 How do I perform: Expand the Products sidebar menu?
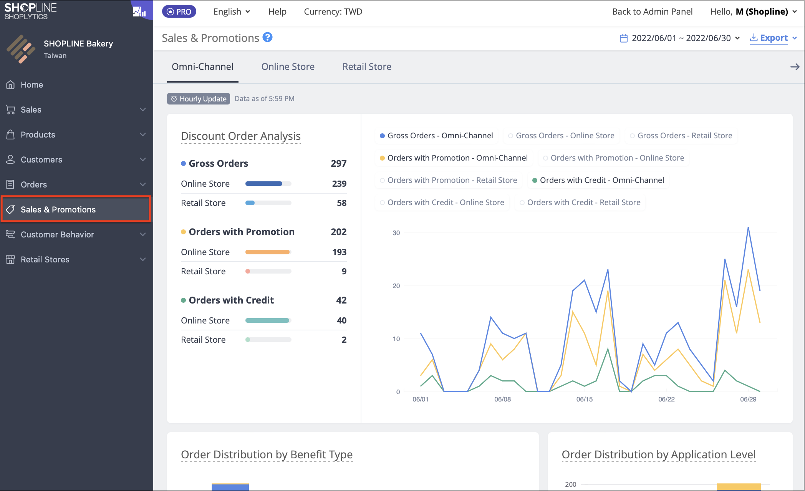[x=76, y=134]
